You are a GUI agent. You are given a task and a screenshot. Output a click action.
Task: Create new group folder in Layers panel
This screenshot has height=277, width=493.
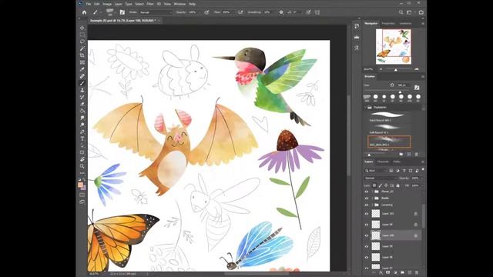coord(402,273)
